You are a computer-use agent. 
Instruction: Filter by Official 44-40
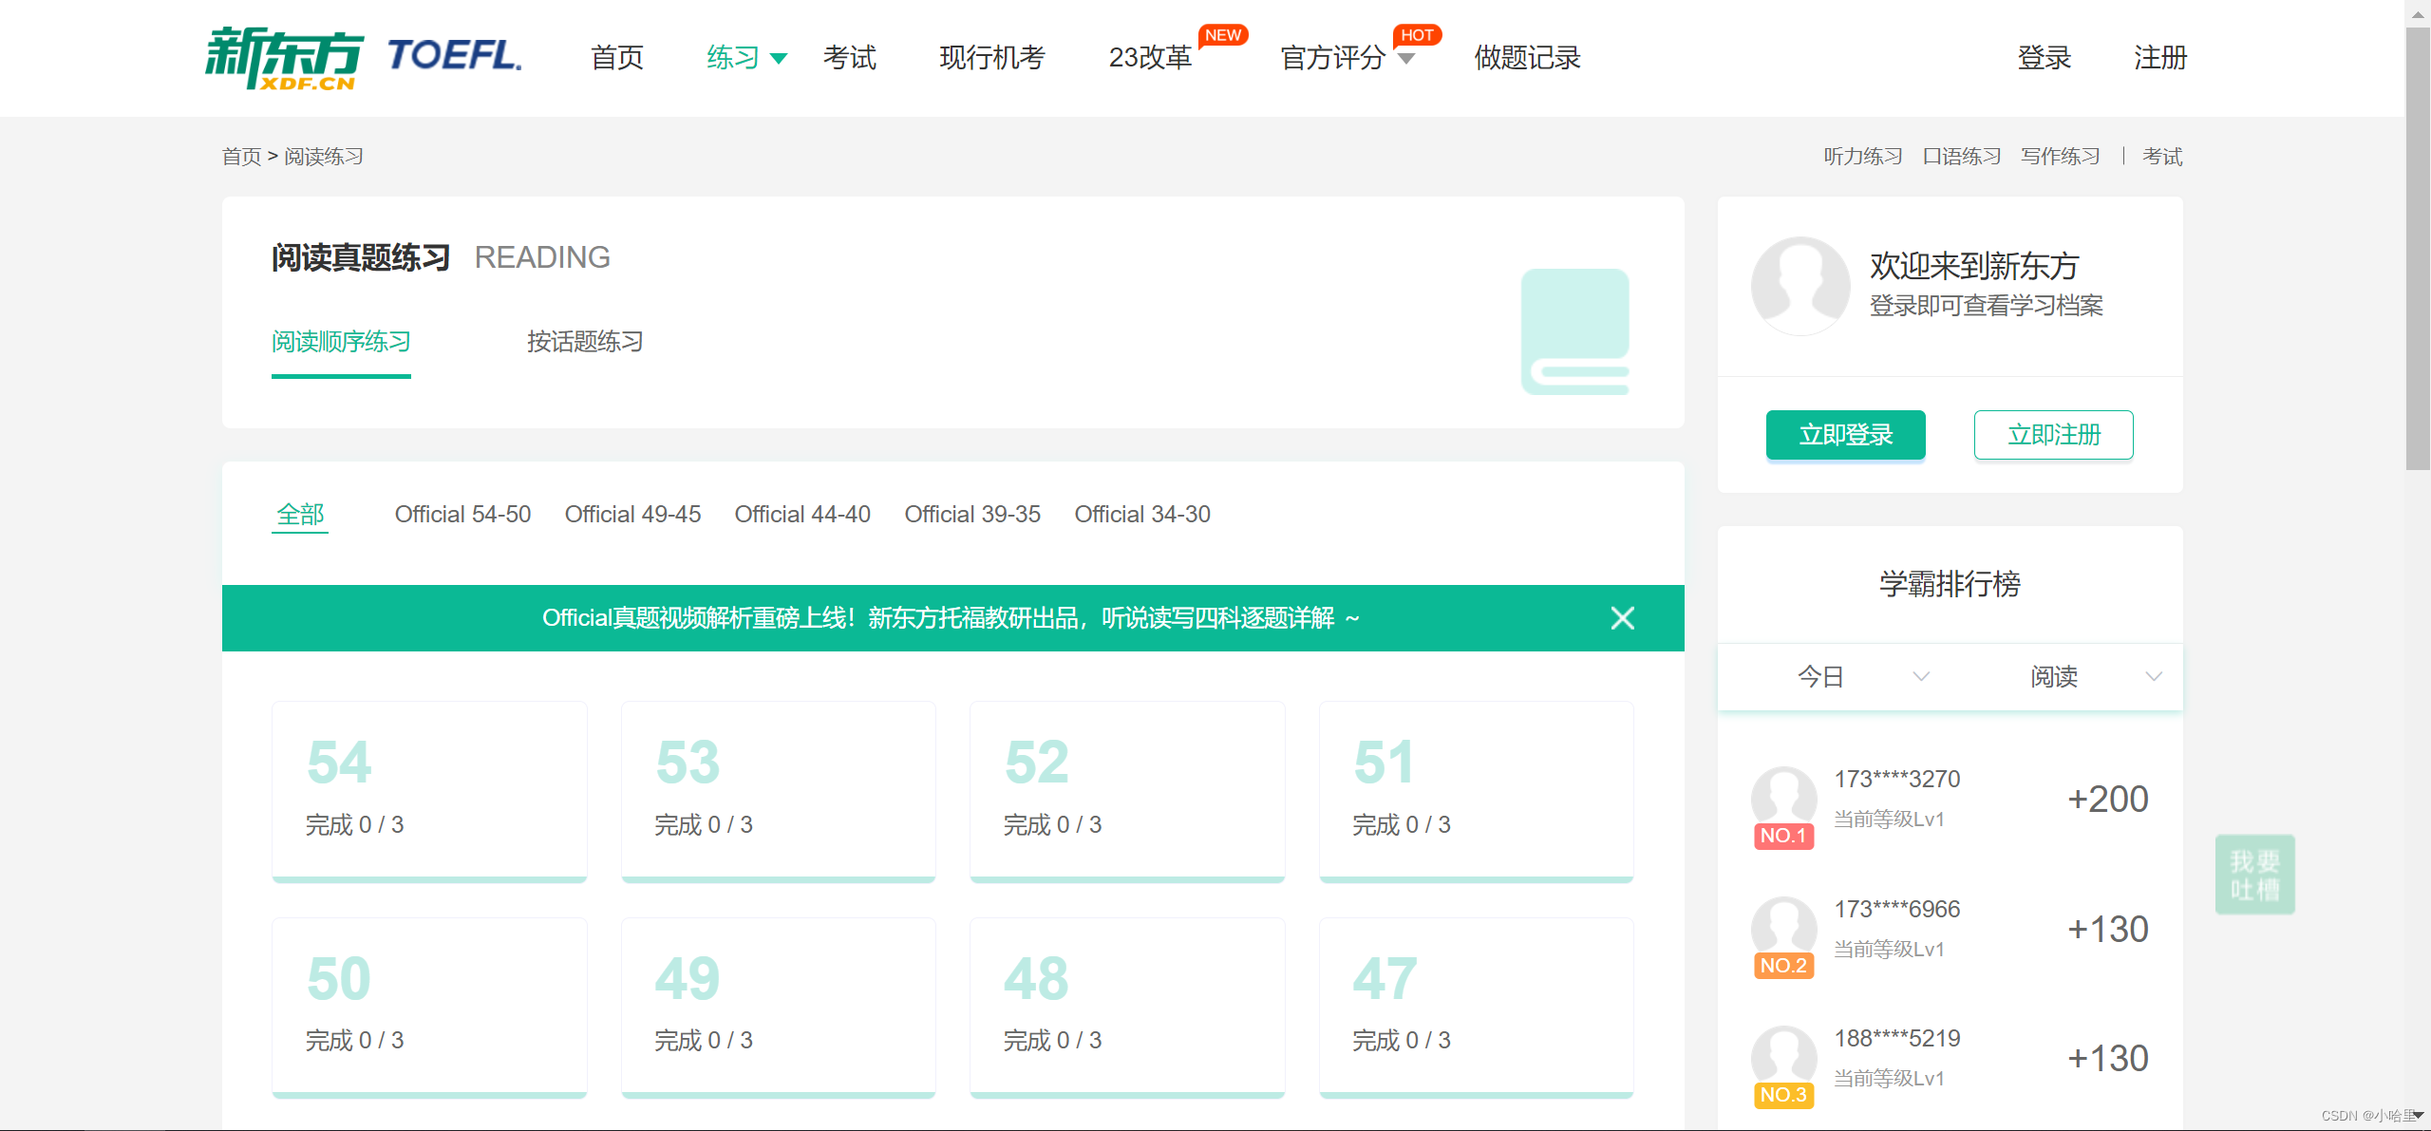pos(802,514)
